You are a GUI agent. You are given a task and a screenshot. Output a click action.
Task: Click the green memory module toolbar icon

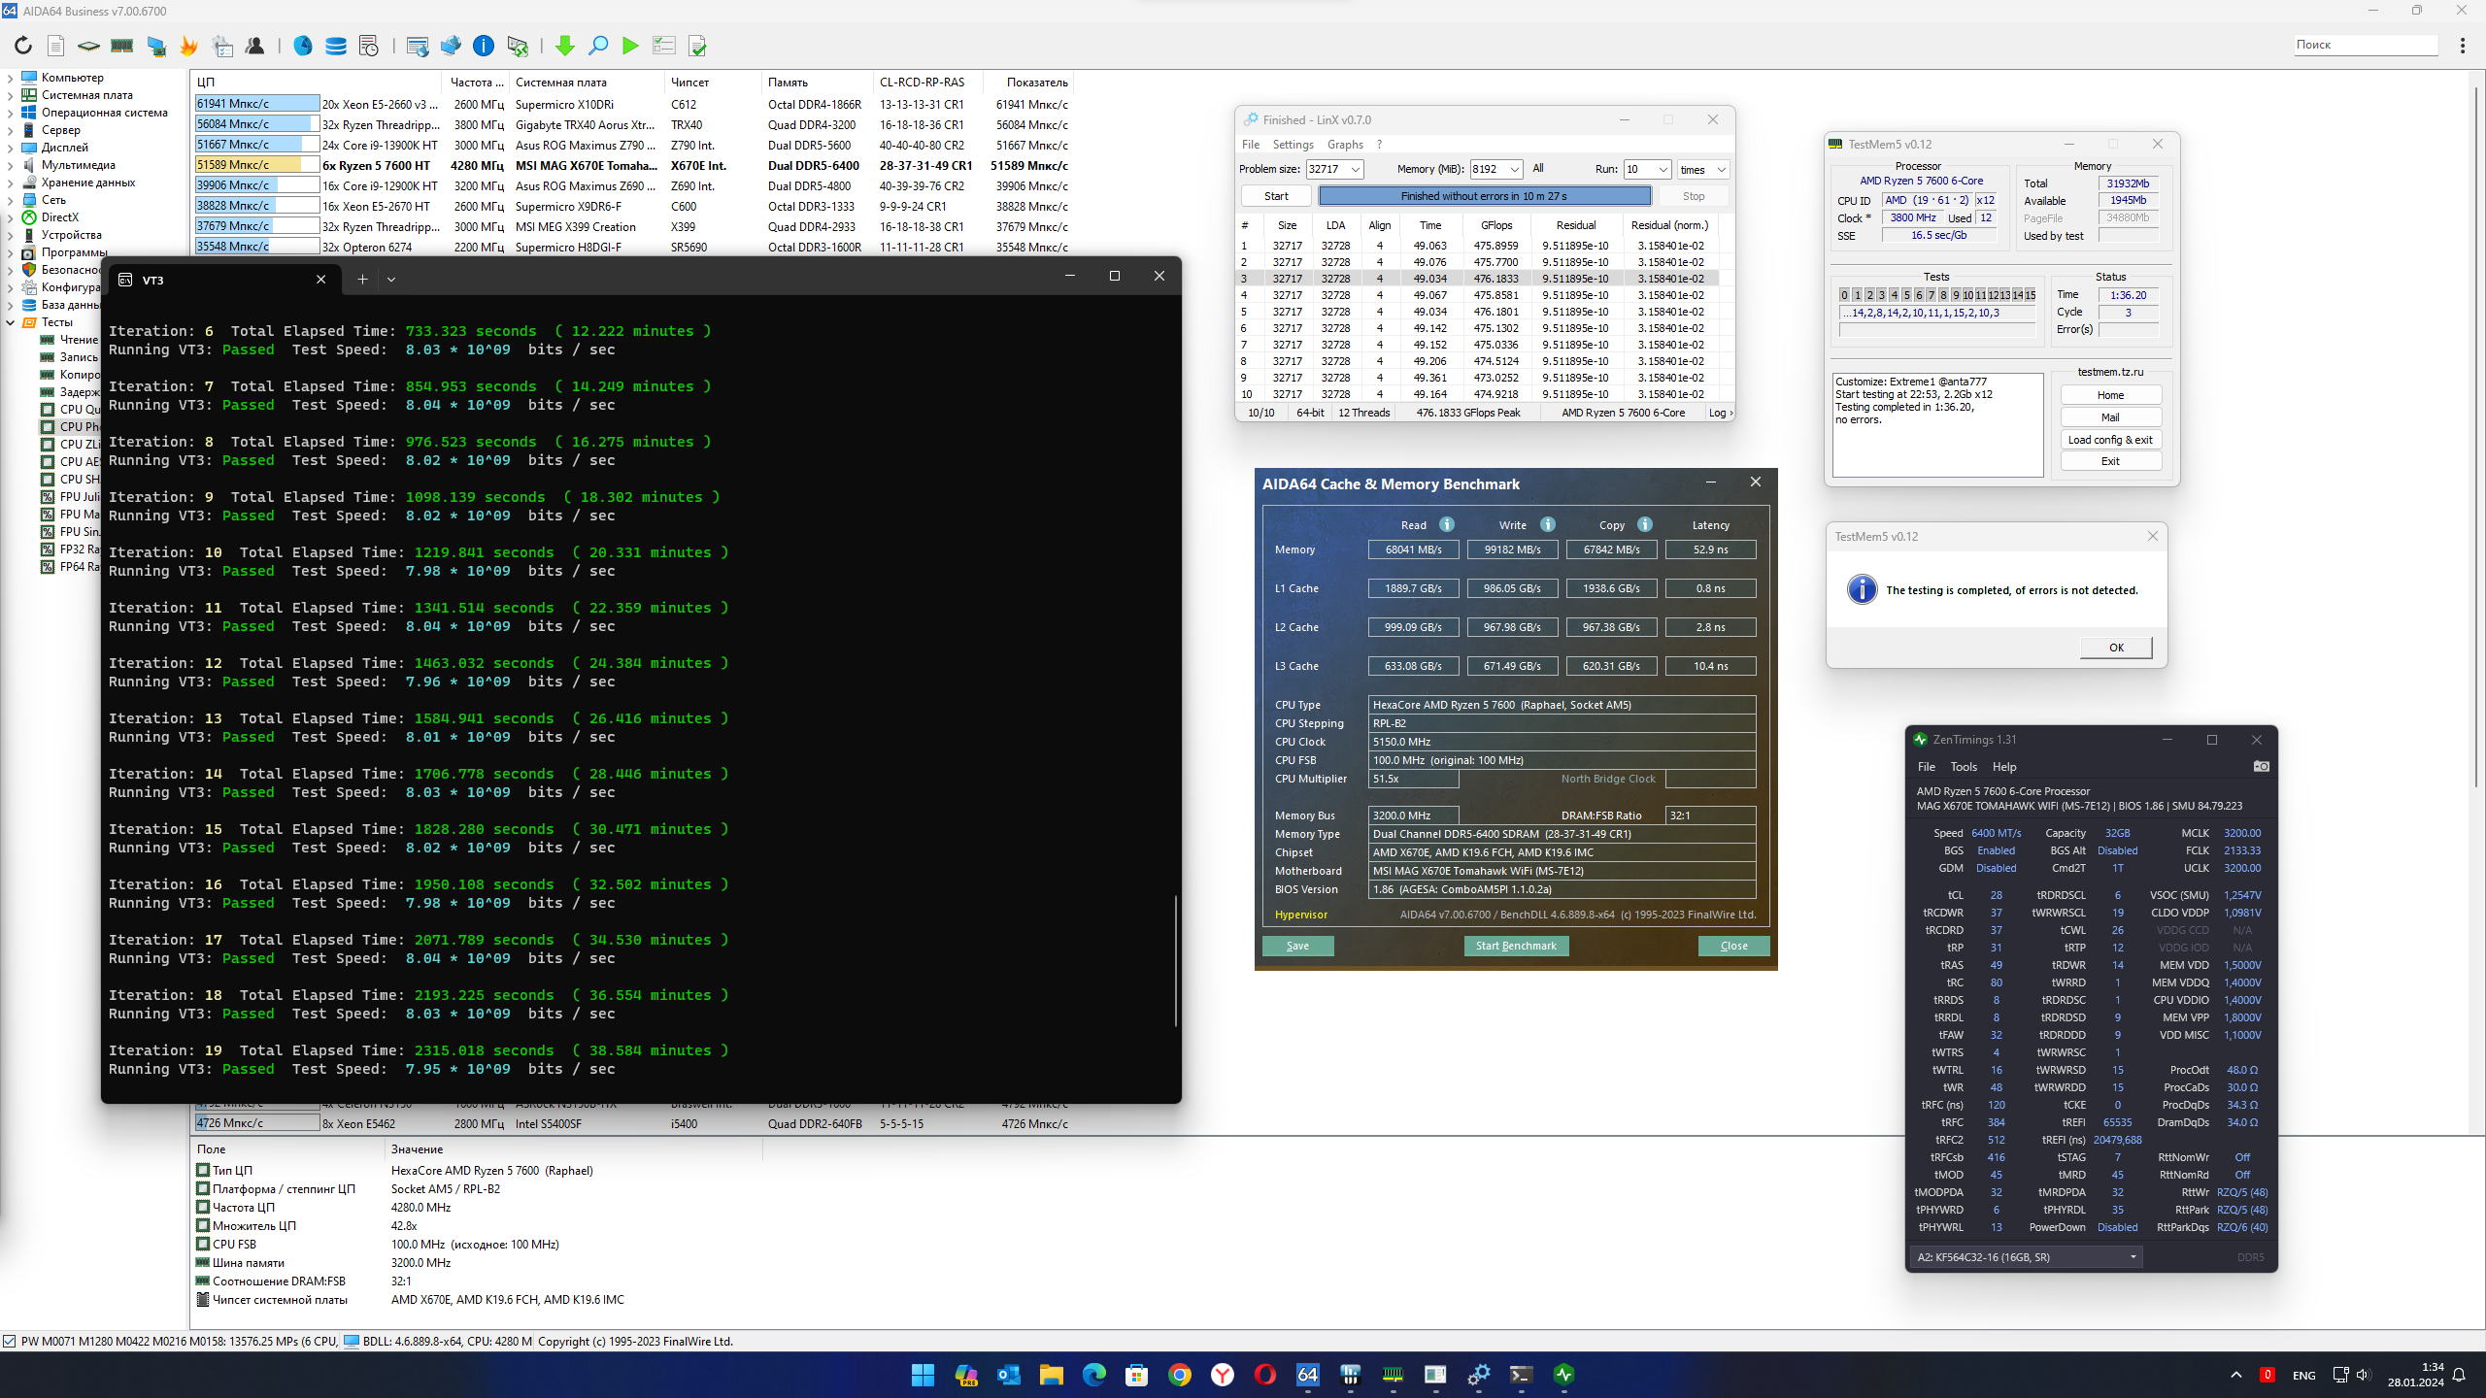[122, 46]
